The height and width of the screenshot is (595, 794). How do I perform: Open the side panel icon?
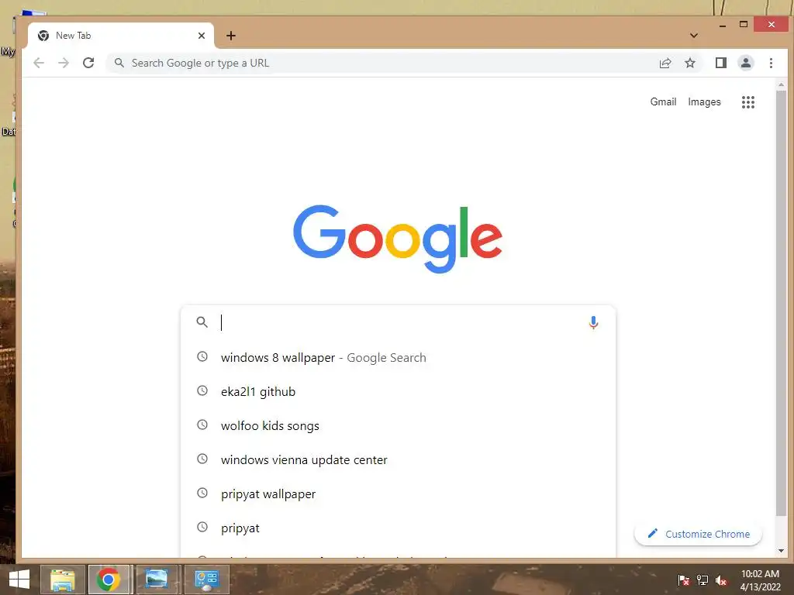tap(720, 63)
